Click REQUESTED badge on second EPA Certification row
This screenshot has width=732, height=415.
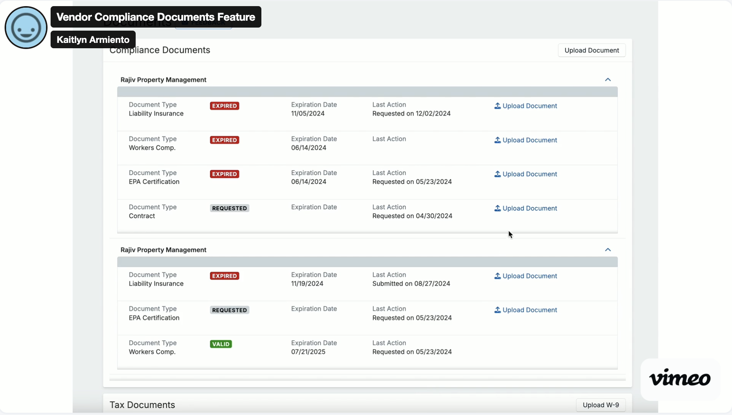tap(230, 310)
